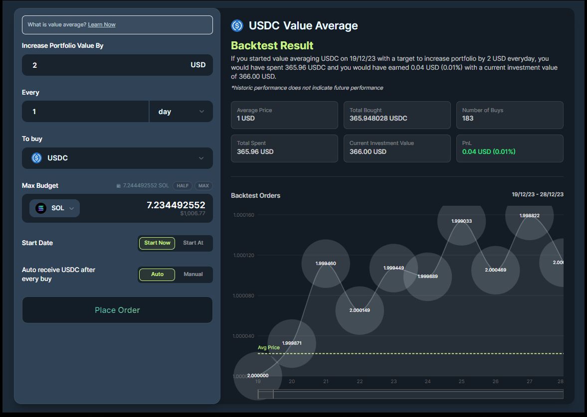
Task: Open the Learn Now link
Action: point(102,25)
